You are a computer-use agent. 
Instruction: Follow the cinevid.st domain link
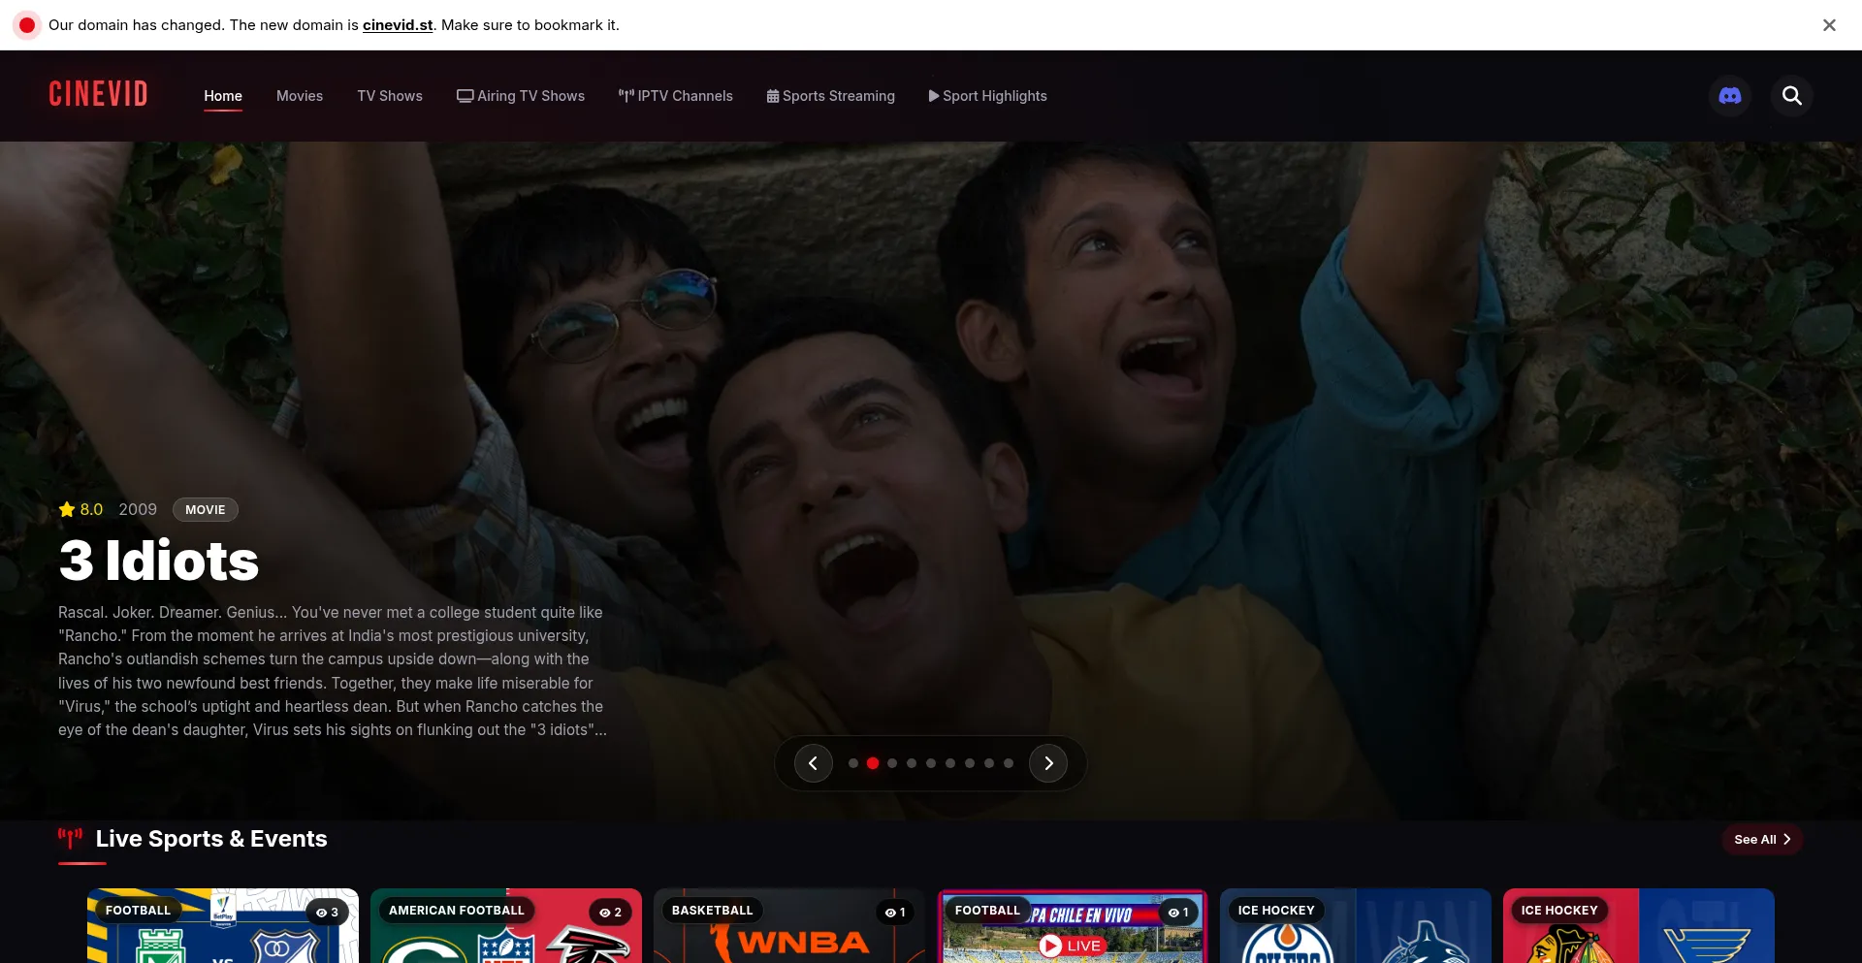[x=398, y=25]
